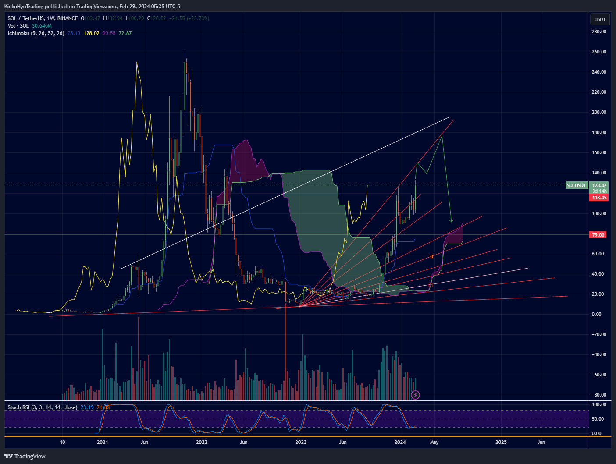Click the Stoch RSI blue value 23.19
Image resolution: width=616 pixels, height=464 pixels.
tap(87, 407)
